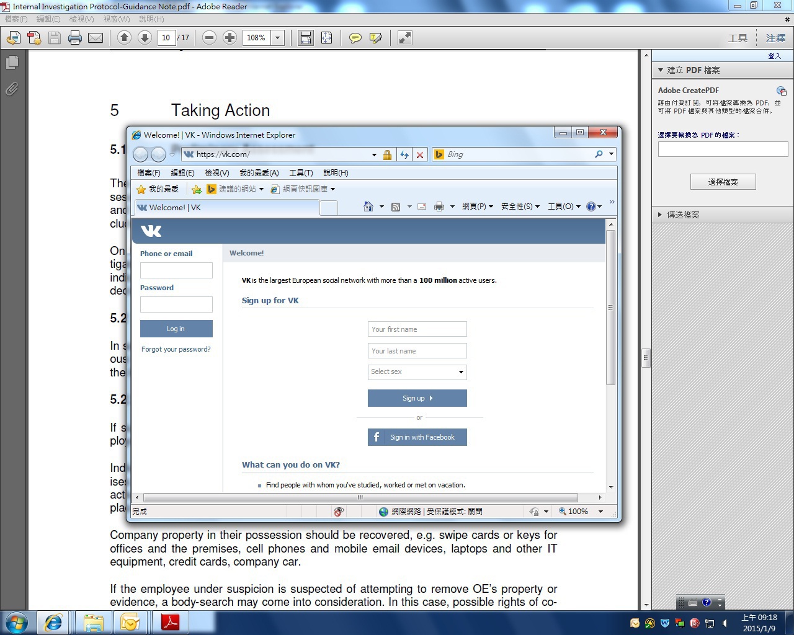Open the attachments paperclip panel in Adobe Reader
The width and height of the screenshot is (794, 635).
pos(12,89)
